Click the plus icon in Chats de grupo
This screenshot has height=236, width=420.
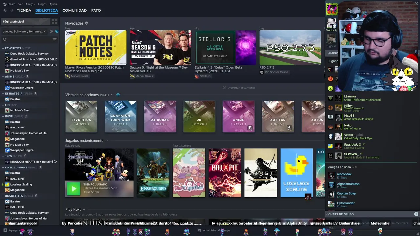[x=416, y=214]
